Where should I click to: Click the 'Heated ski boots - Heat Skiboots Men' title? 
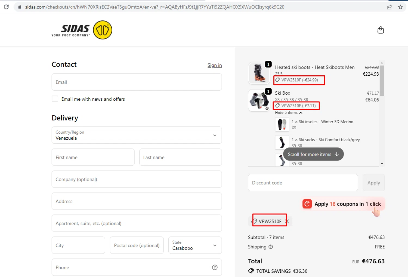[315, 67]
